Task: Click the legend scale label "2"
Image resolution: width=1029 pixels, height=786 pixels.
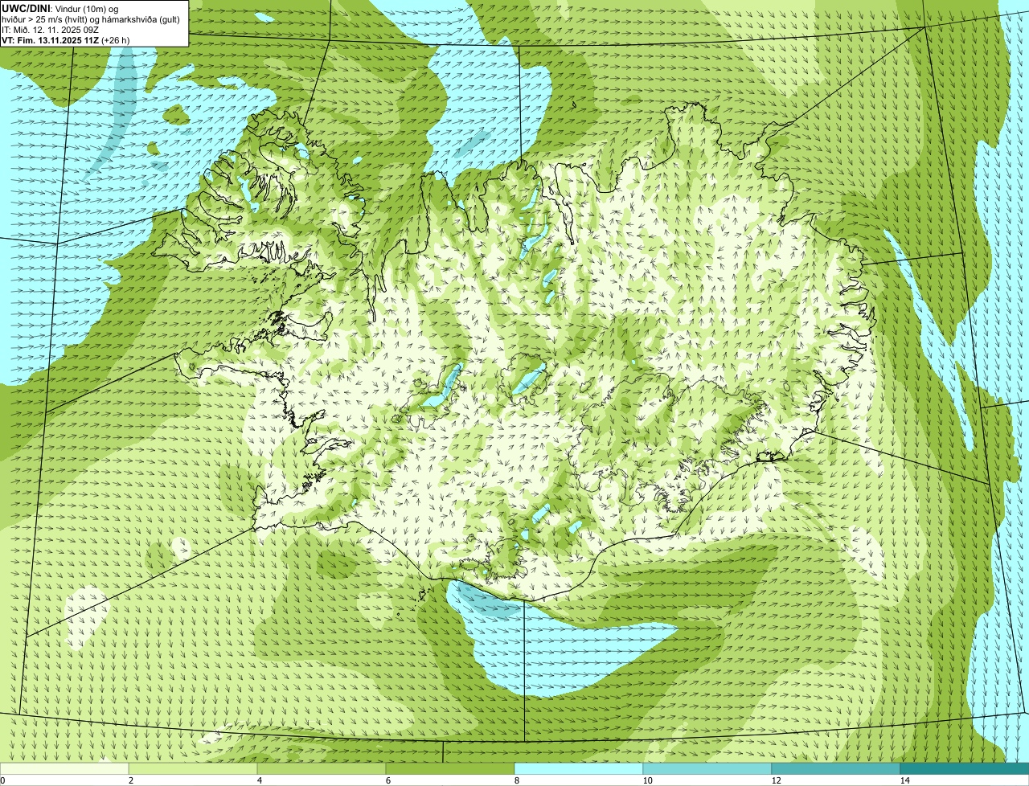Action: pyautogui.click(x=130, y=780)
